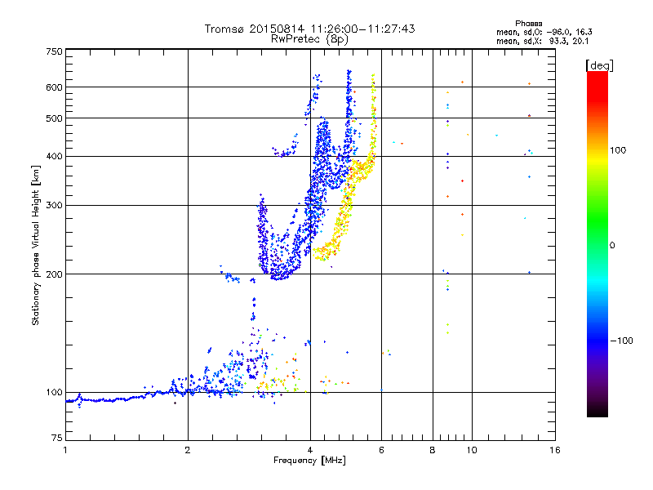Click the y-axis '750' tick label

(55, 51)
